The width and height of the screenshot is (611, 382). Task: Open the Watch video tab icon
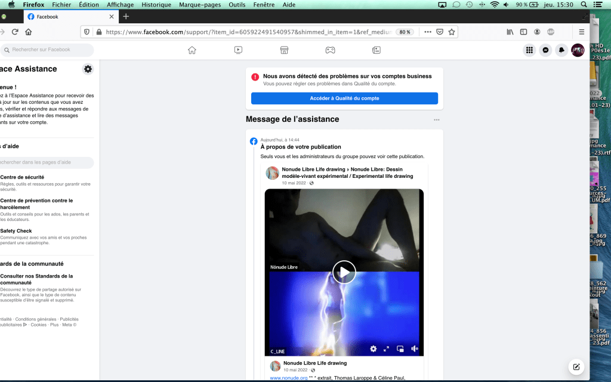point(238,50)
